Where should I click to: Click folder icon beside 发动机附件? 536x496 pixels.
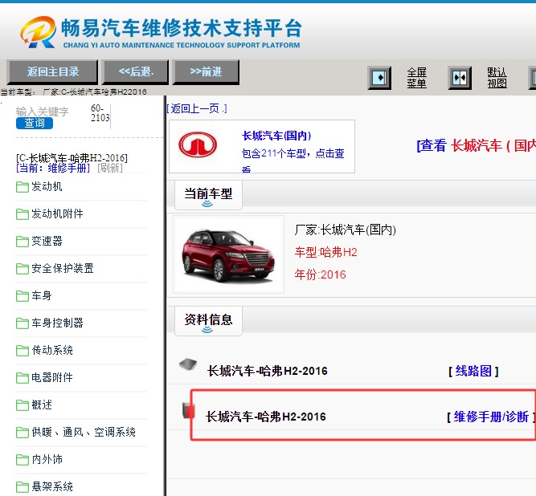tap(23, 214)
